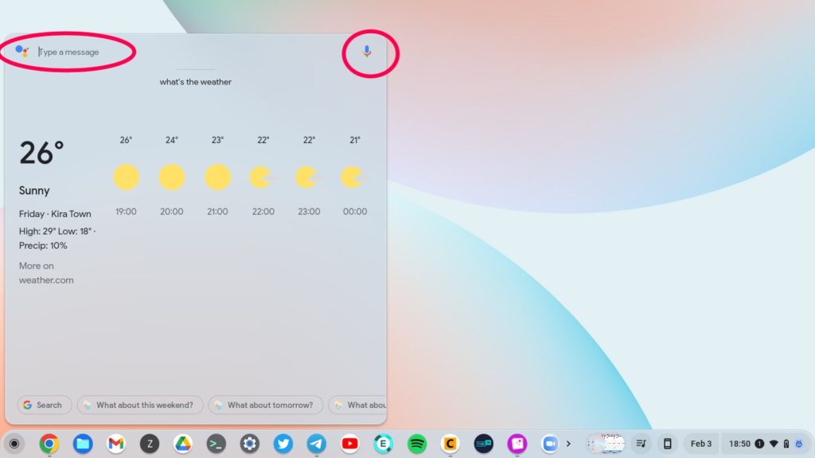Open the dark navy screen app icon

point(483,444)
